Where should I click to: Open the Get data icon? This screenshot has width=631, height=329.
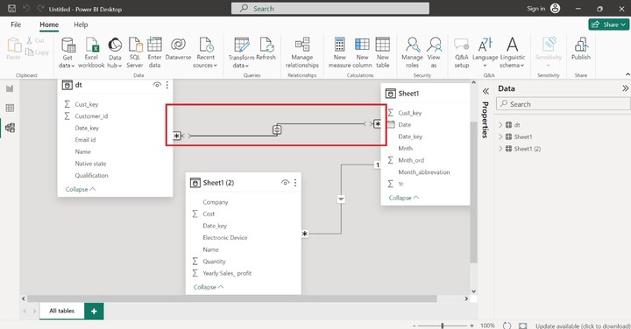point(67,52)
